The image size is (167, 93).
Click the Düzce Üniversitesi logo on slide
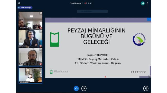pyautogui.click(x=139, y=39)
